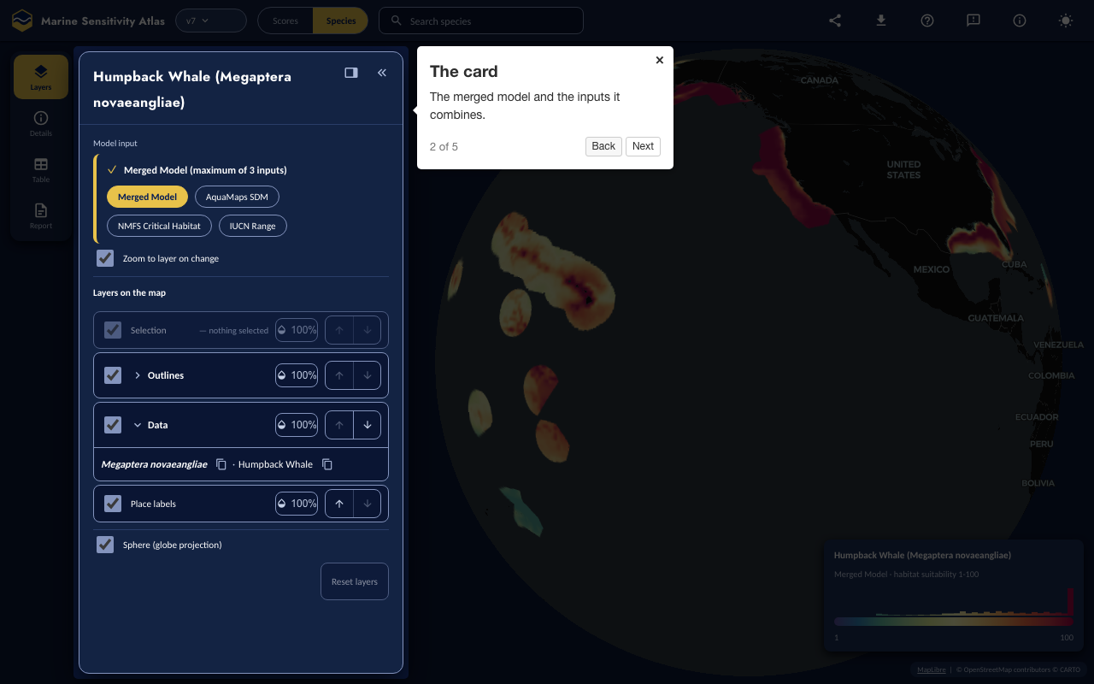Switch to the Species tab

[341, 21]
